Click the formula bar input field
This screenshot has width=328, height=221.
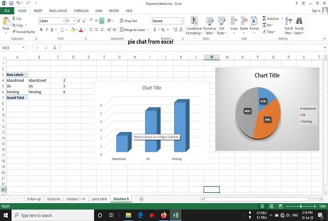(x=191, y=48)
